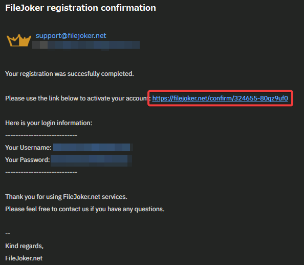Click 'Here is your login information' line
The height and width of the screenshot is (265, 304).
49,123
